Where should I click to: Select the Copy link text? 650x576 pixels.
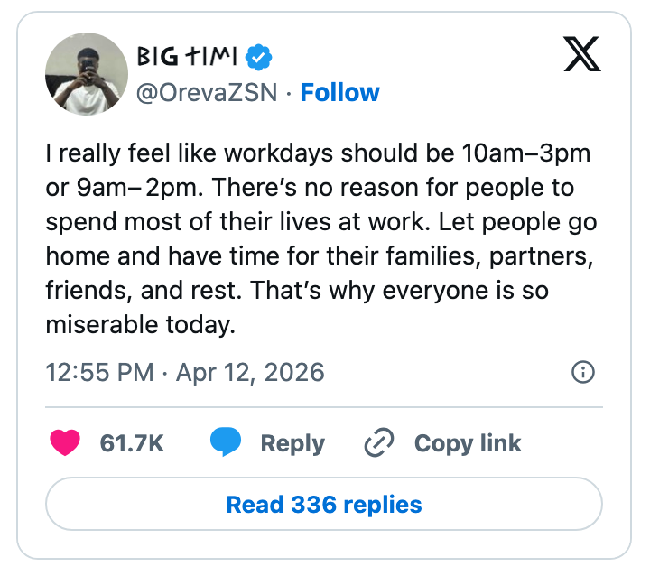(468, 443)
